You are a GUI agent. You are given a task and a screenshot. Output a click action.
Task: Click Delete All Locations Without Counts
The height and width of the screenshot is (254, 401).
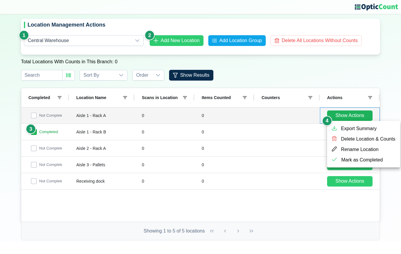coord(316,41)
